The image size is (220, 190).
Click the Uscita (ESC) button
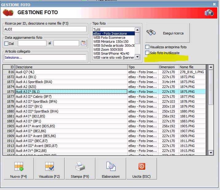pos(142,168)
